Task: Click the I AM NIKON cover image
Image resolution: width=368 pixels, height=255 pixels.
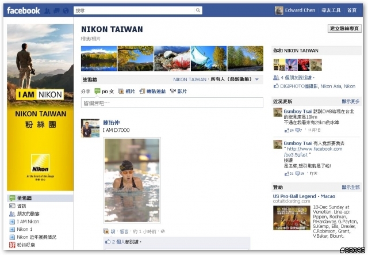Action: point(40,108)
